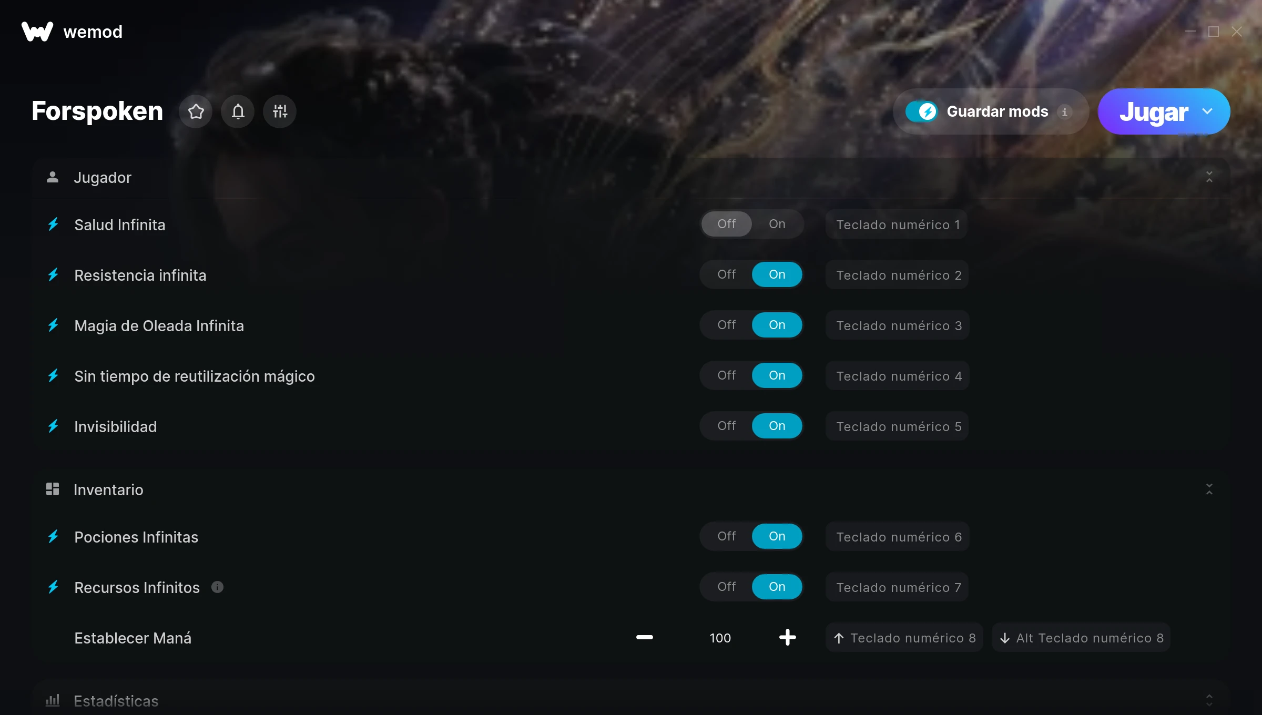
Task: Click the info icon next to Recursos Infinitos
Action: 217,587
